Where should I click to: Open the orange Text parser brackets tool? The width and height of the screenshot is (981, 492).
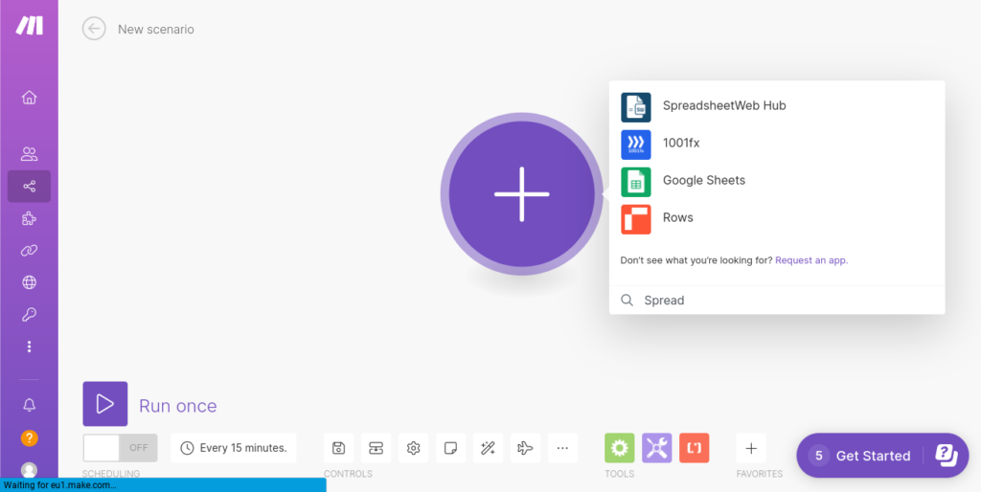pos(694,448)
